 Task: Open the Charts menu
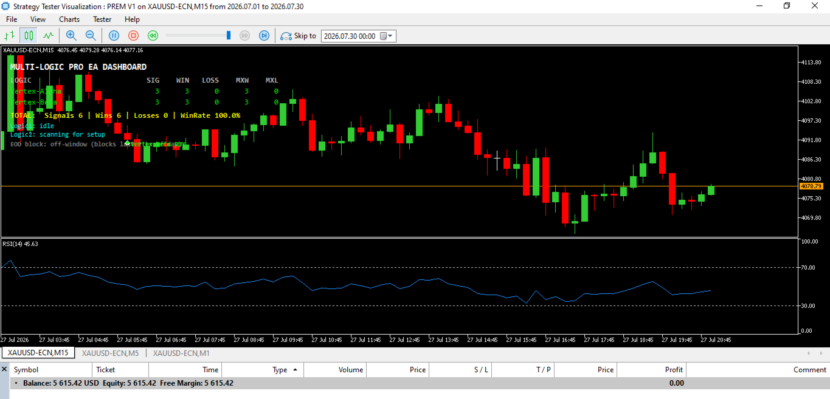69,19
